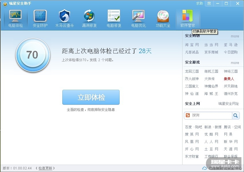The height and width of the screenshot is (172, 244).
Task: Click the cloud connection status icon
Action: (205, 168)
